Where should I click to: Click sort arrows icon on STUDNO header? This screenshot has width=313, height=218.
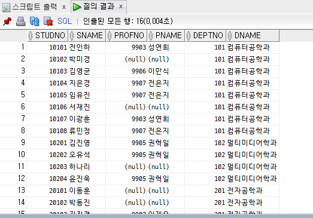[x=31, y=36]
